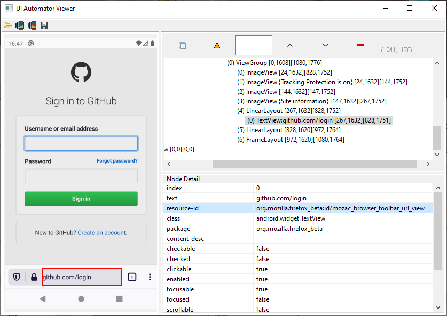
Task: Expand all nodes with the plus icon
Action: 183,45
